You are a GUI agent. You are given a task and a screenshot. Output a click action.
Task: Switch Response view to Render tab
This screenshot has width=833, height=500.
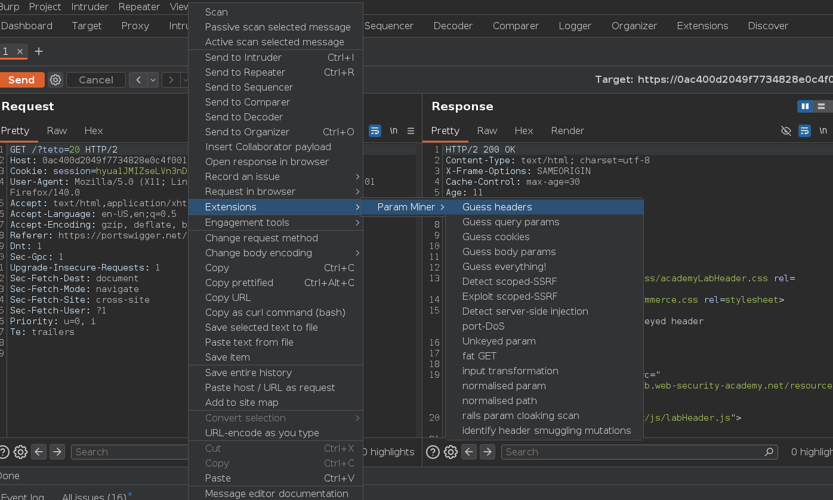(567, 131)
